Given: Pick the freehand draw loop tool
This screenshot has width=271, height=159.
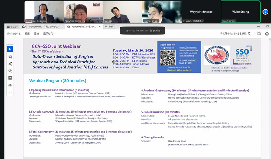Looking at the screenshot, I should tap(10, 71).
